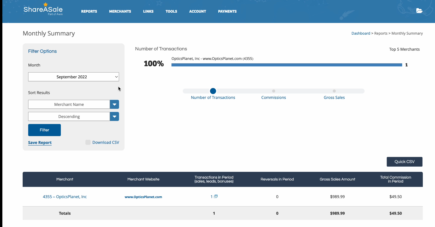
Task: Go to the Dashboard breadcrumb link
Action: point(361,33)
